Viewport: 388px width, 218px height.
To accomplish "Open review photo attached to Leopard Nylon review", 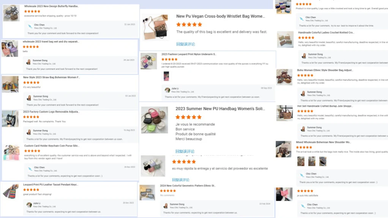I will point(166,76).
